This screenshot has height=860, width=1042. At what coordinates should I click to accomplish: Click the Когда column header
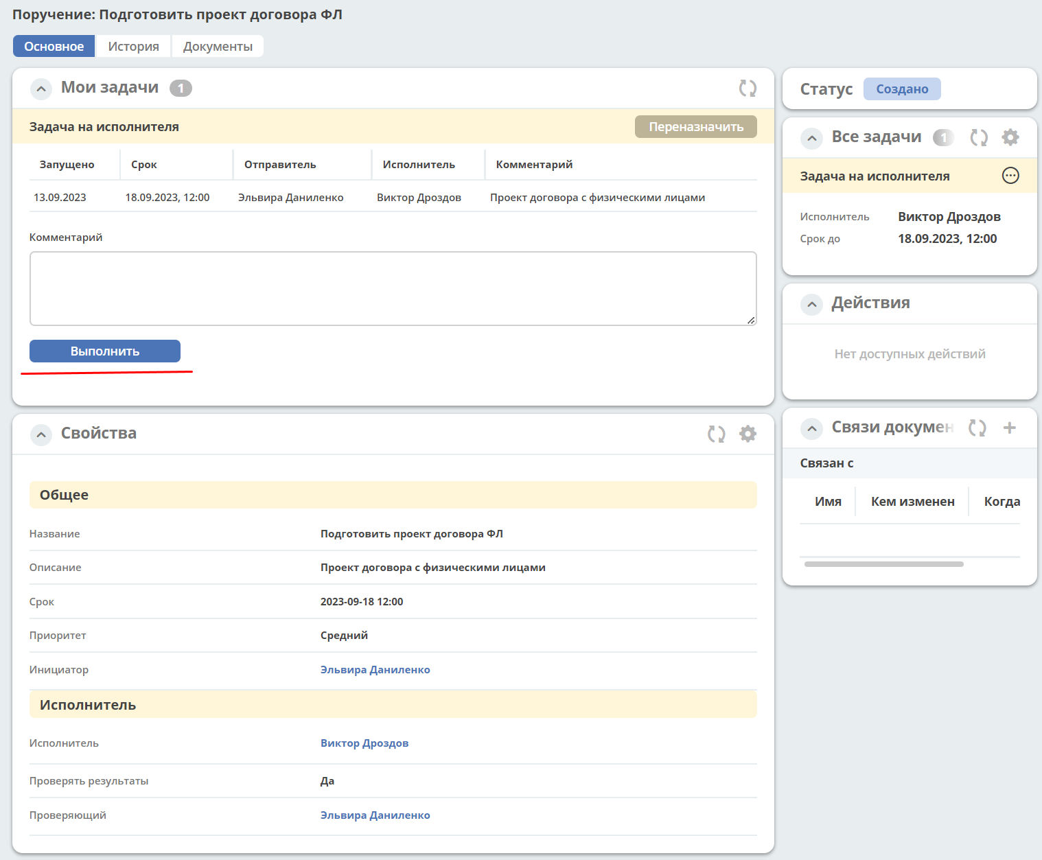1002,502
